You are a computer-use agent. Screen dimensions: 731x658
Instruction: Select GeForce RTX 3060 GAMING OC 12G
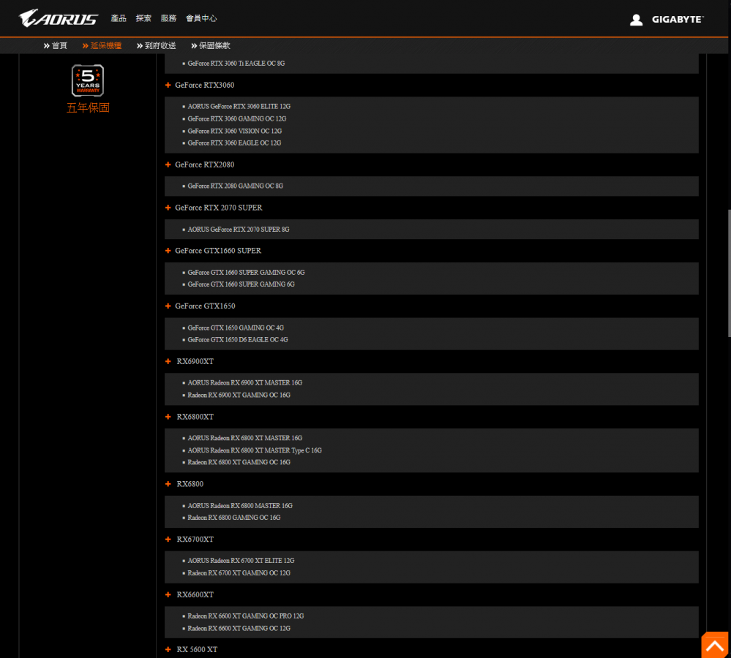click(x=237, y=118)
